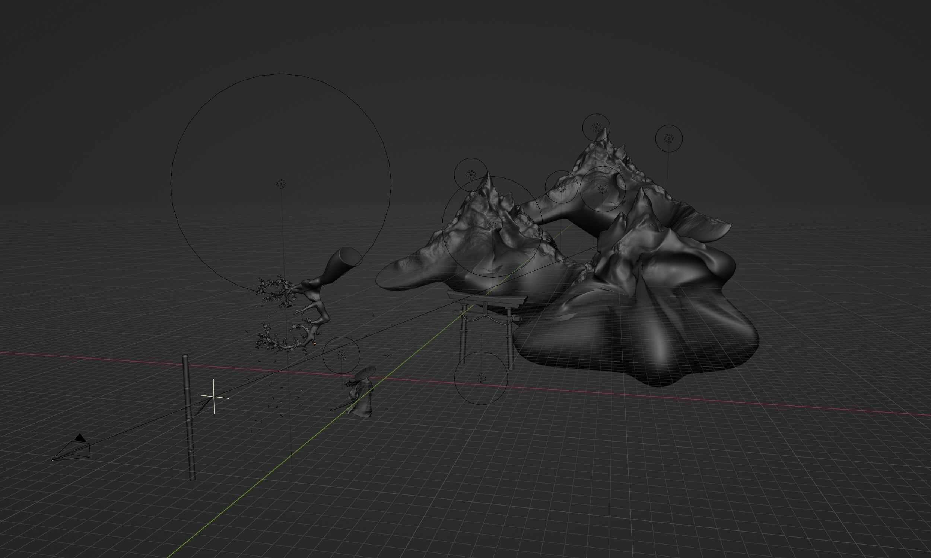
Task: Select the light at the tallest mountain peak
Action: click(x=596, y=128)
